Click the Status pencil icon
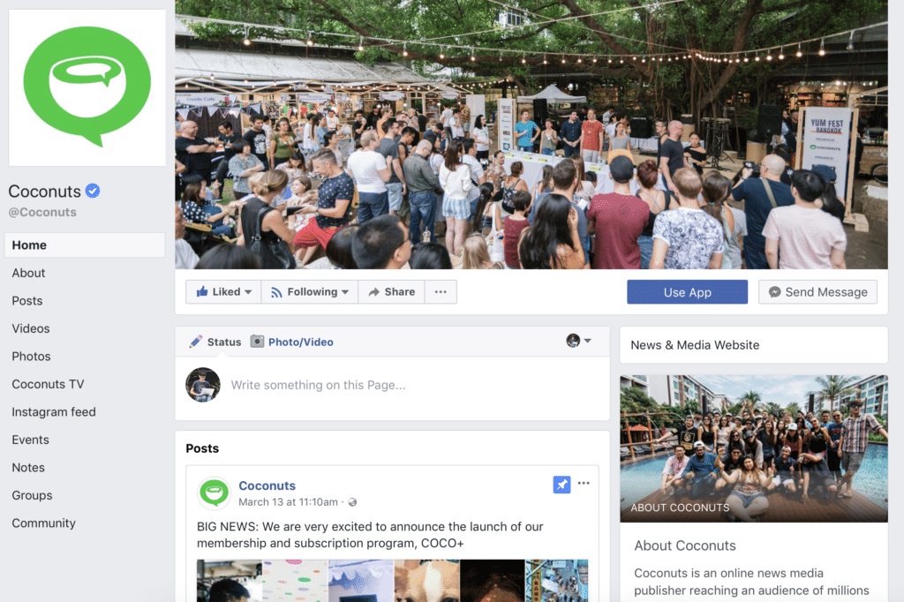The width and height of the screenshot is (904, 602). 195,342
